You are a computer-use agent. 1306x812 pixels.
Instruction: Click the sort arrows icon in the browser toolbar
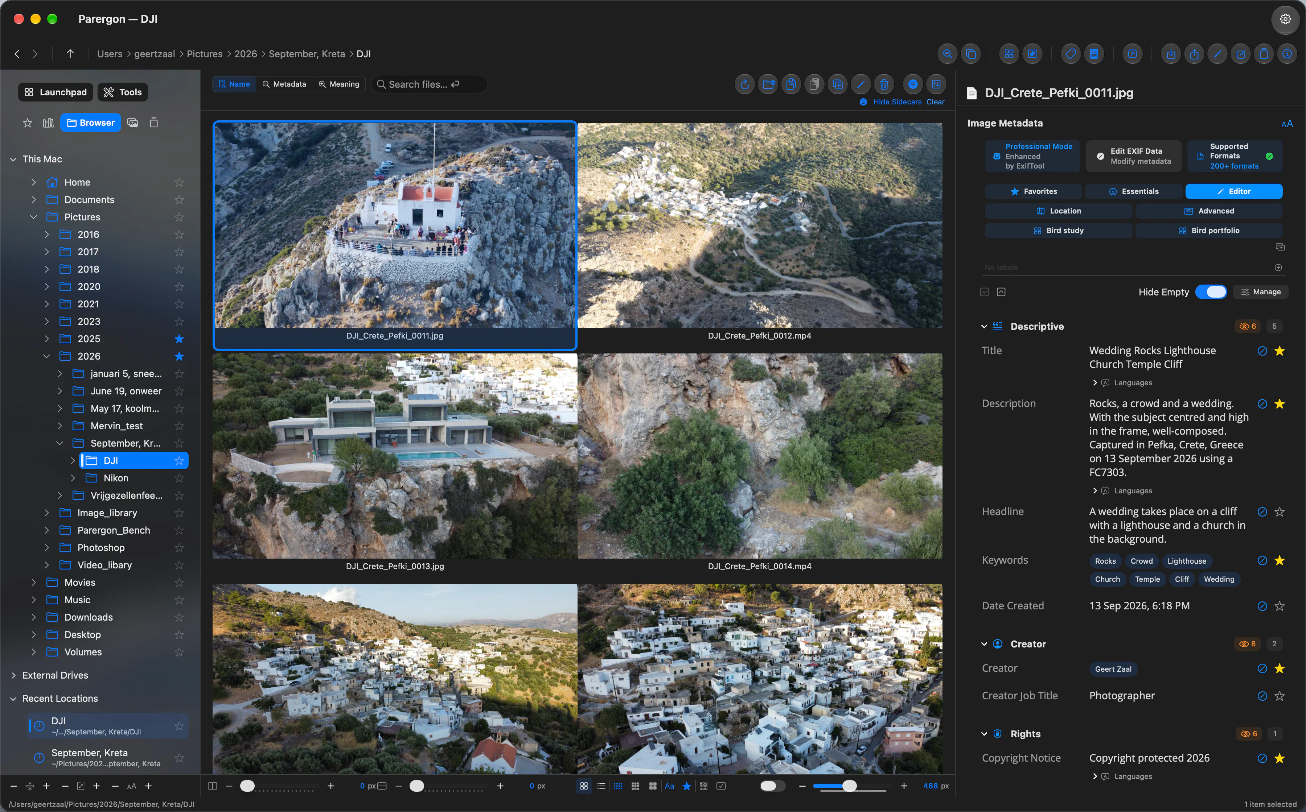pyautogui.click(x=936, y=84)
